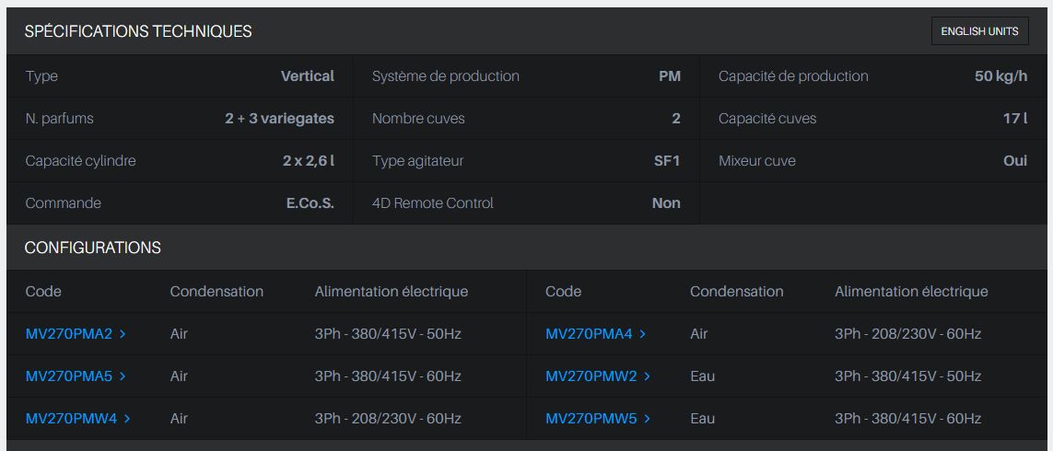Click the chevron arrow beside MV270PMA5

click(123, 376)
